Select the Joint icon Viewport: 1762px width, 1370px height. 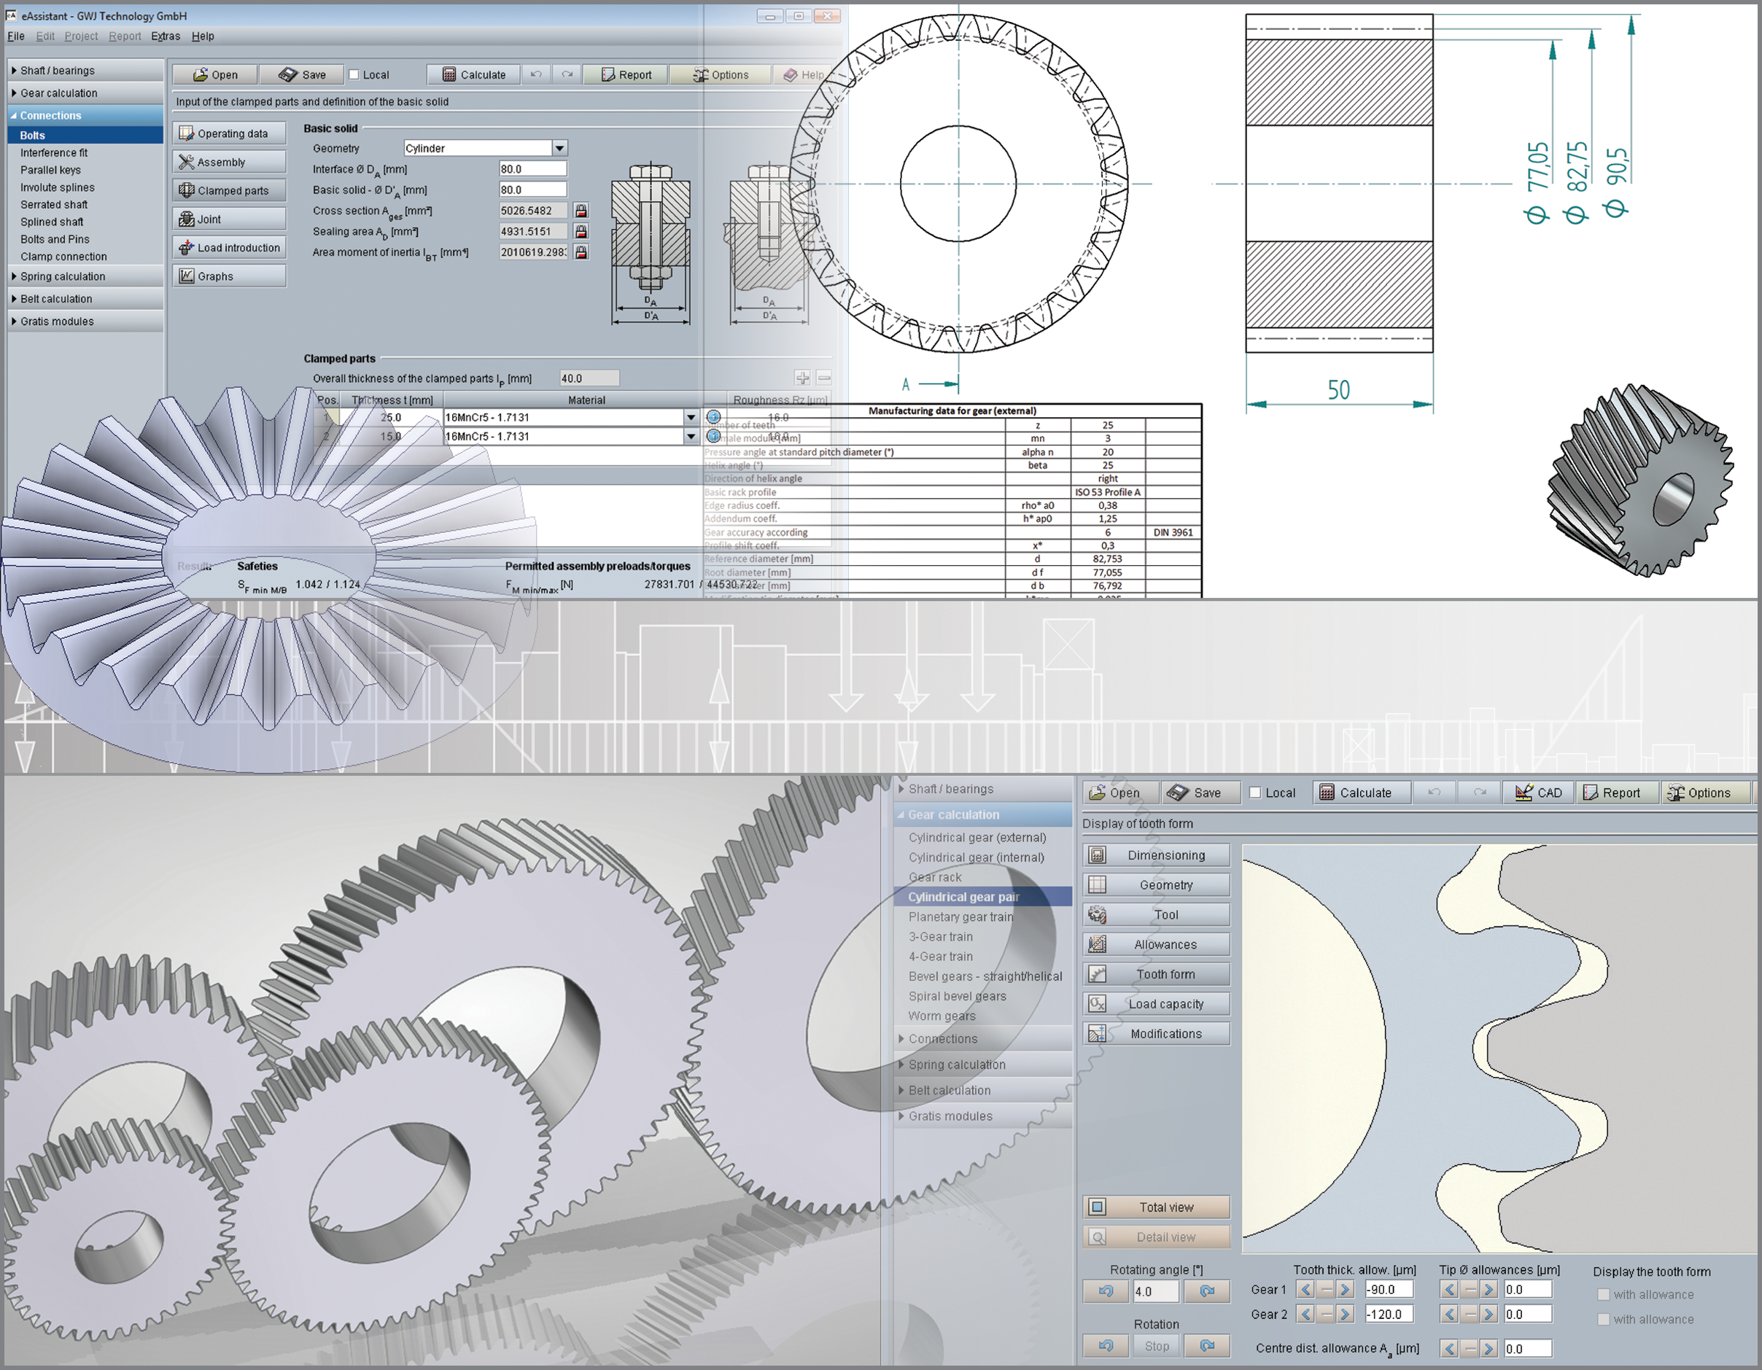point(228,218)
